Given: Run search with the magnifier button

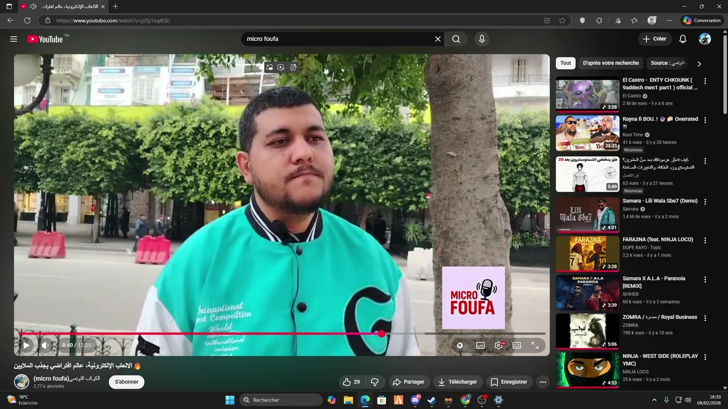Looking at the screenshot, I should pyautogui.click(x=456, y=39).
